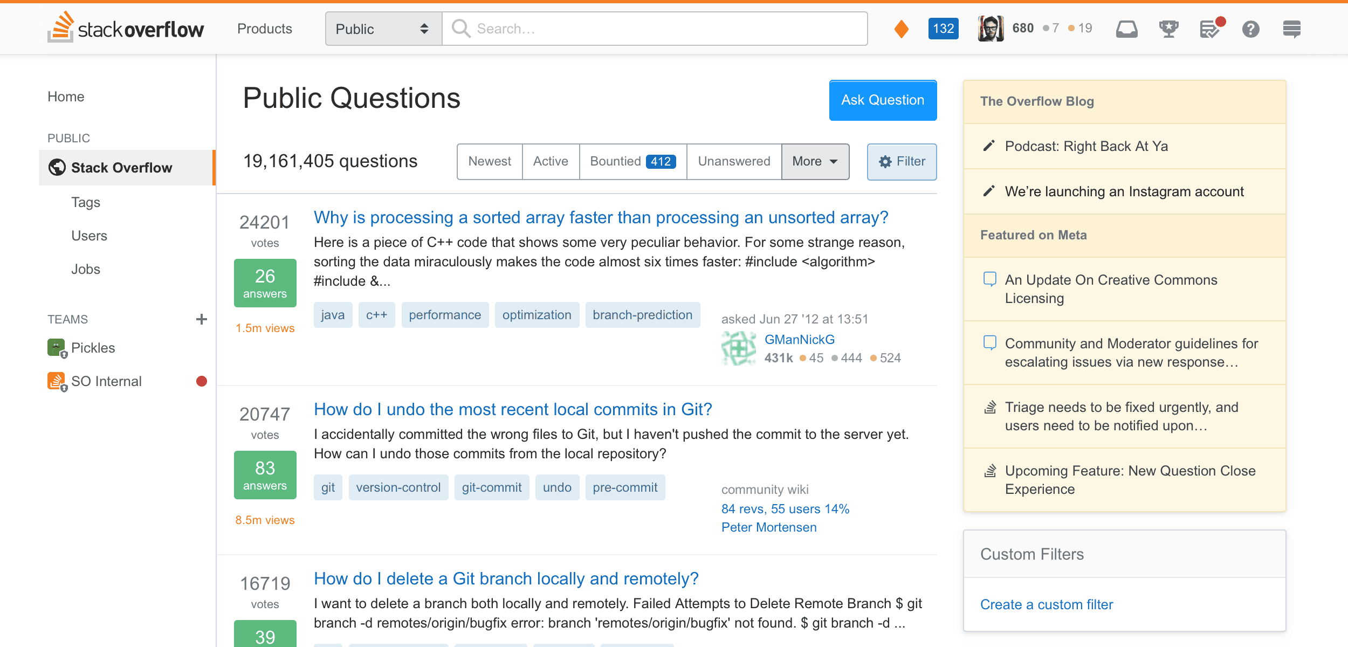Click the Ask Question button
The width and height of the screenshot is (1348, 647).
883,100
